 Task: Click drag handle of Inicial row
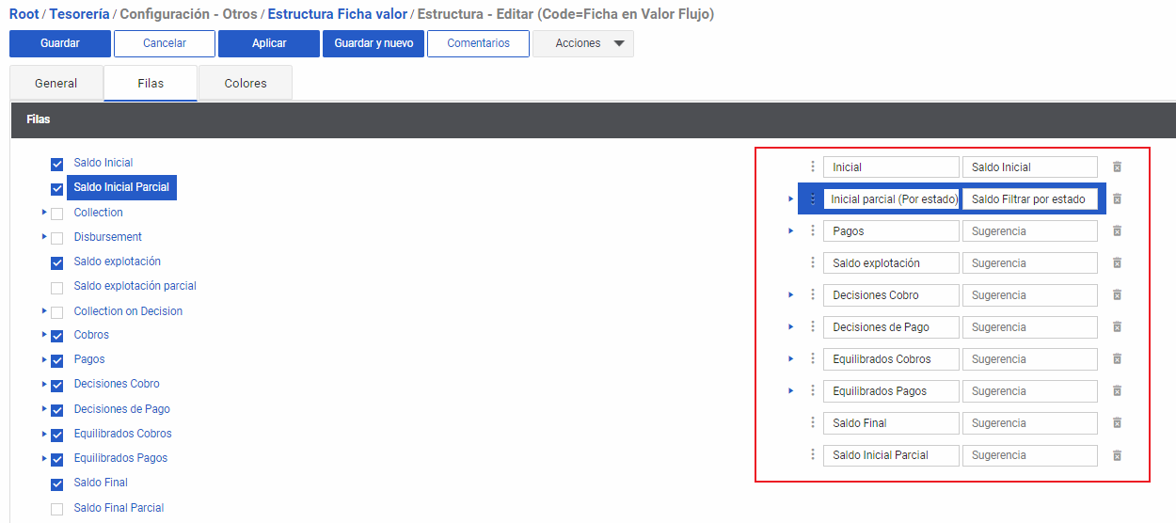(813, 167)
